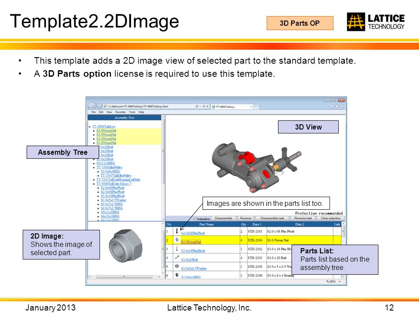Open the File menu

[93, 112]
